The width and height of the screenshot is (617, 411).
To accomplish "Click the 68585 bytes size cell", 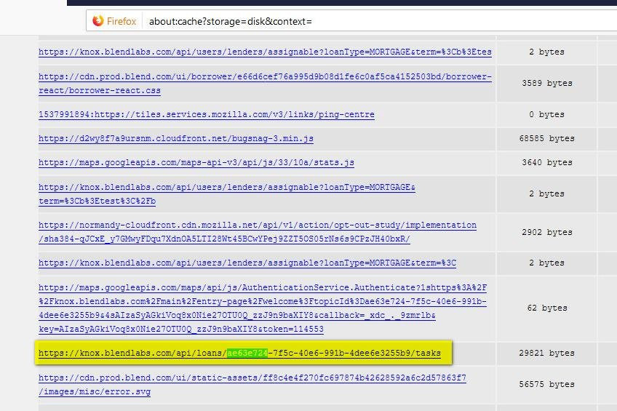I will pyautogui.click(x=548, y=138).
